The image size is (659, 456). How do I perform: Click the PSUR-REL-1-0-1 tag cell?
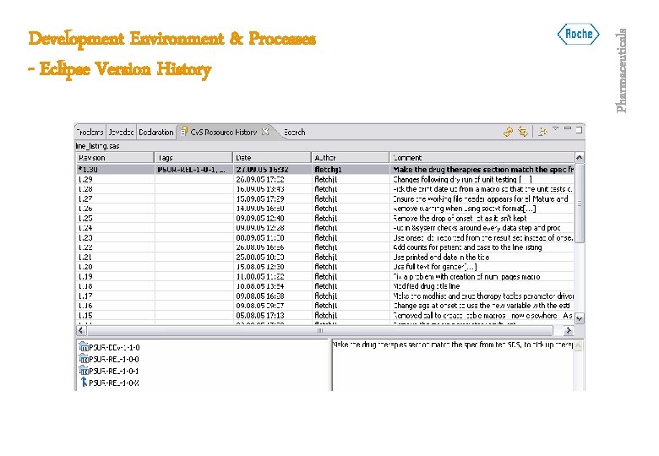(x=192, y=169)
